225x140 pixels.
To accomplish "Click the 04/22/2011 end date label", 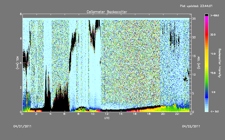I will pos(191,126).
